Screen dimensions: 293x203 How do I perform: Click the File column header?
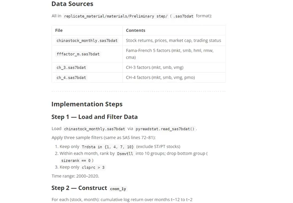[59, 30]
